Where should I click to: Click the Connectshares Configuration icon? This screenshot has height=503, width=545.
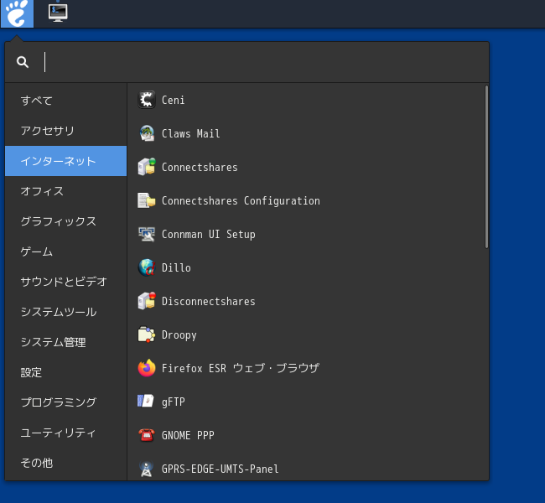(147, 200)
